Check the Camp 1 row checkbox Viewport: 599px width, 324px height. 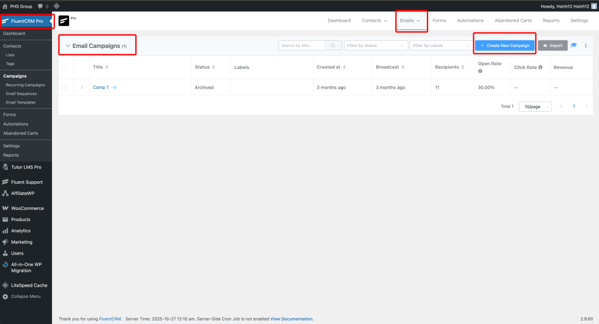pos(64,88)
